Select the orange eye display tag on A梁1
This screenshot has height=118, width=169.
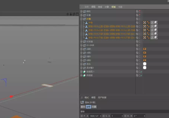tap(145, 49)
